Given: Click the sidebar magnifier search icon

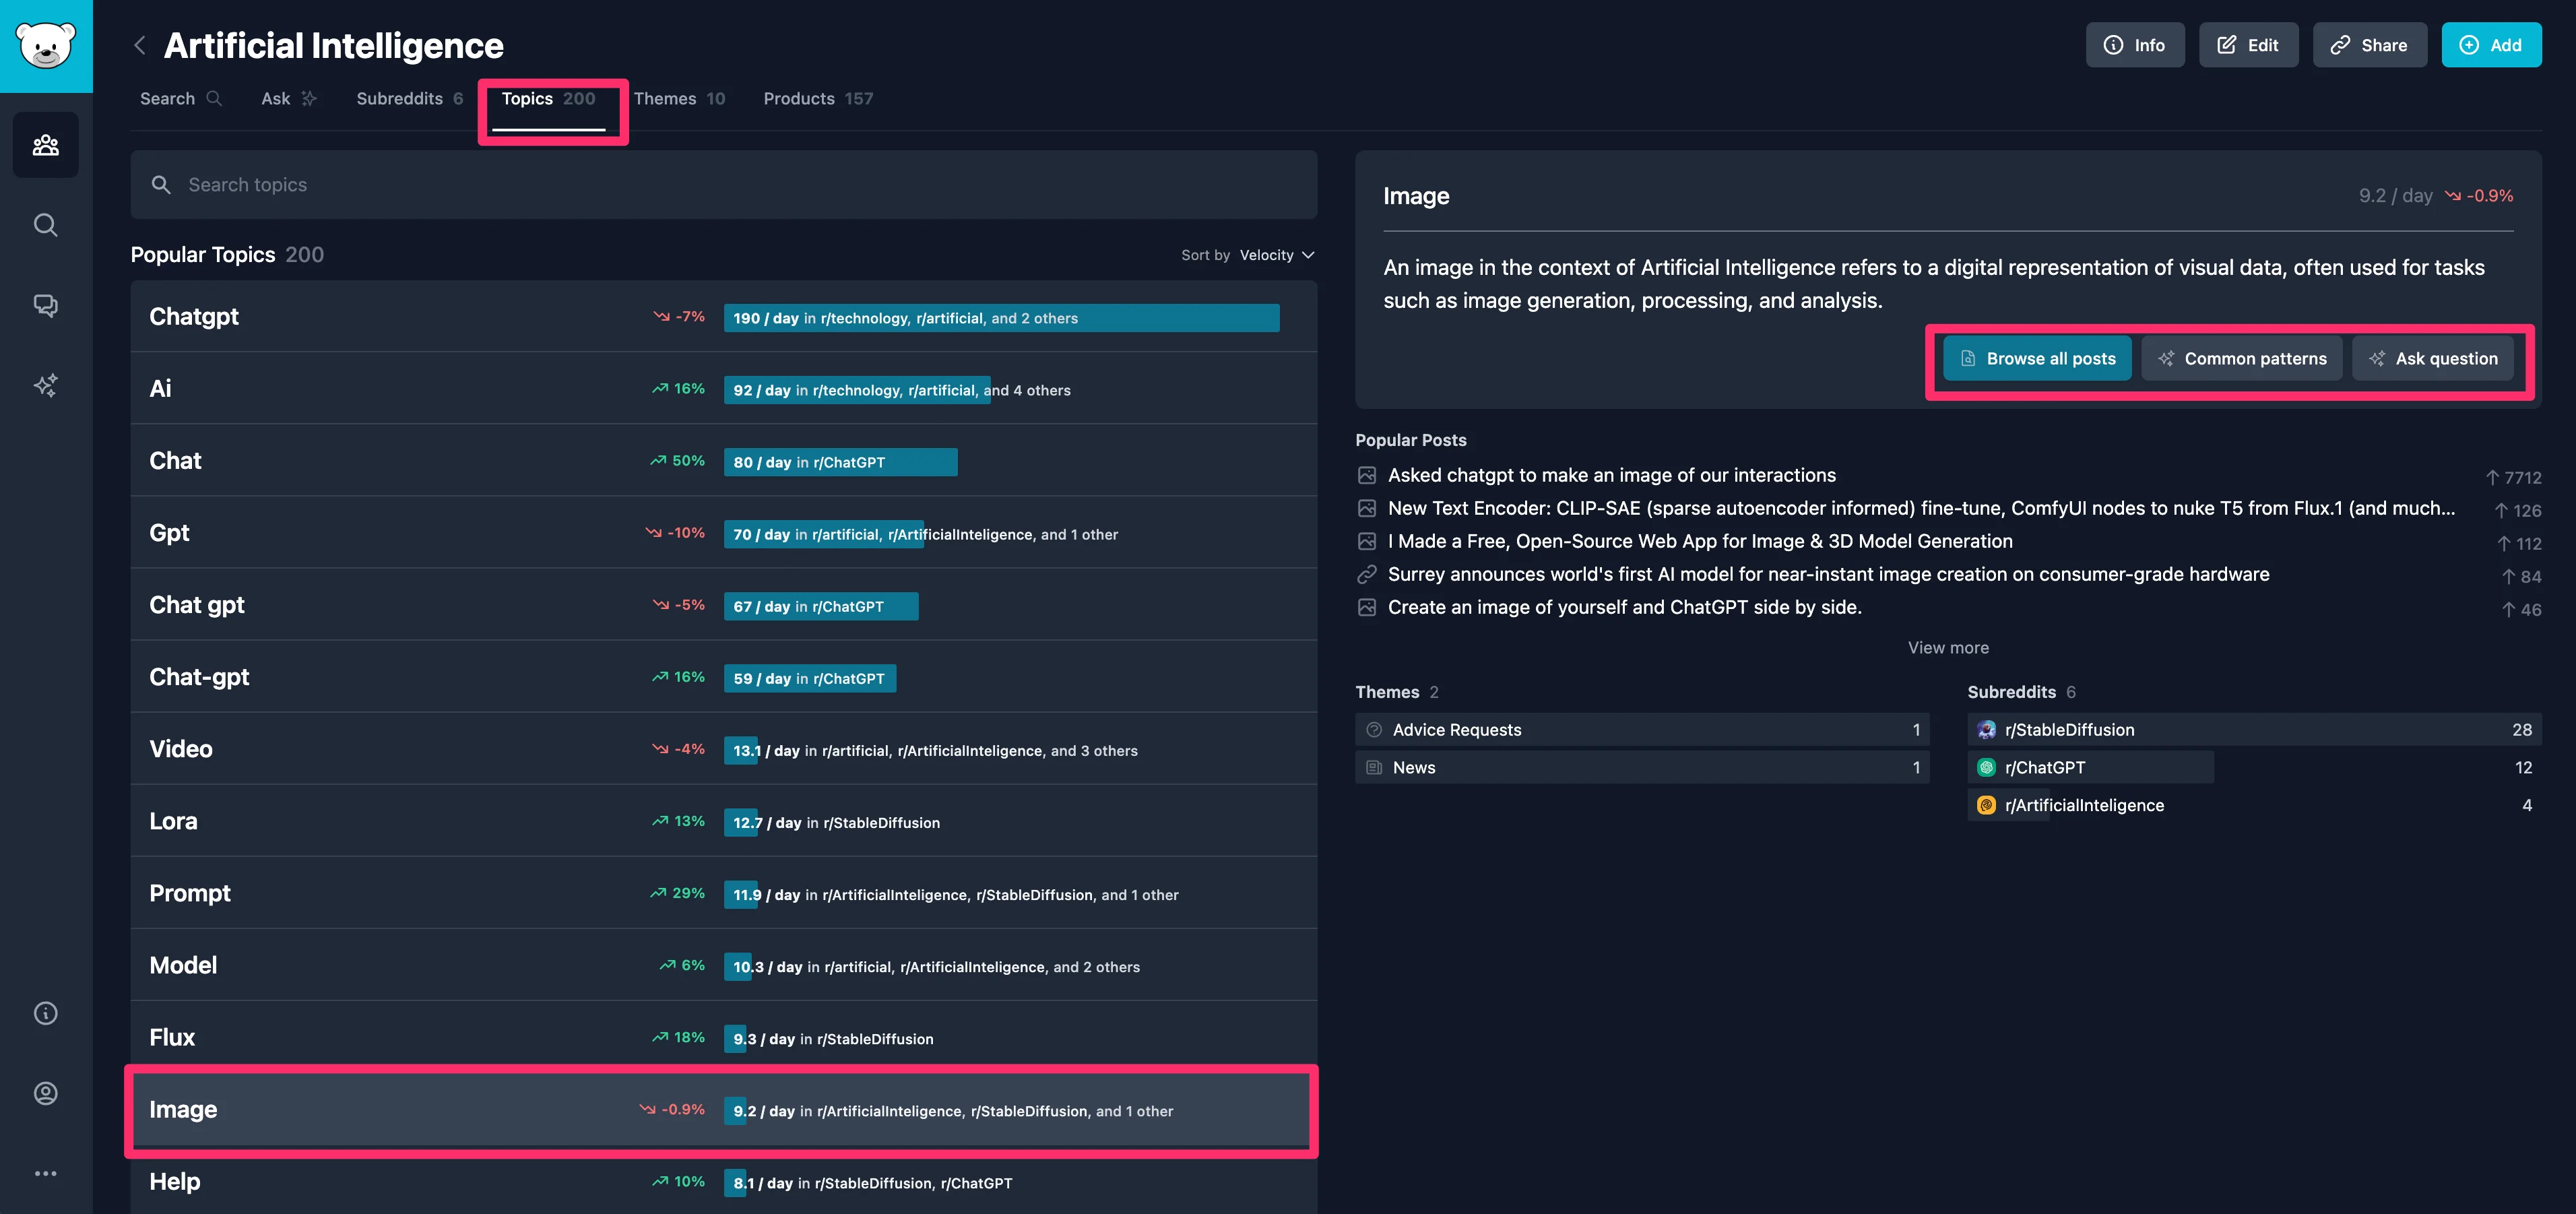Looking at the screenshot, I should 46,225.
